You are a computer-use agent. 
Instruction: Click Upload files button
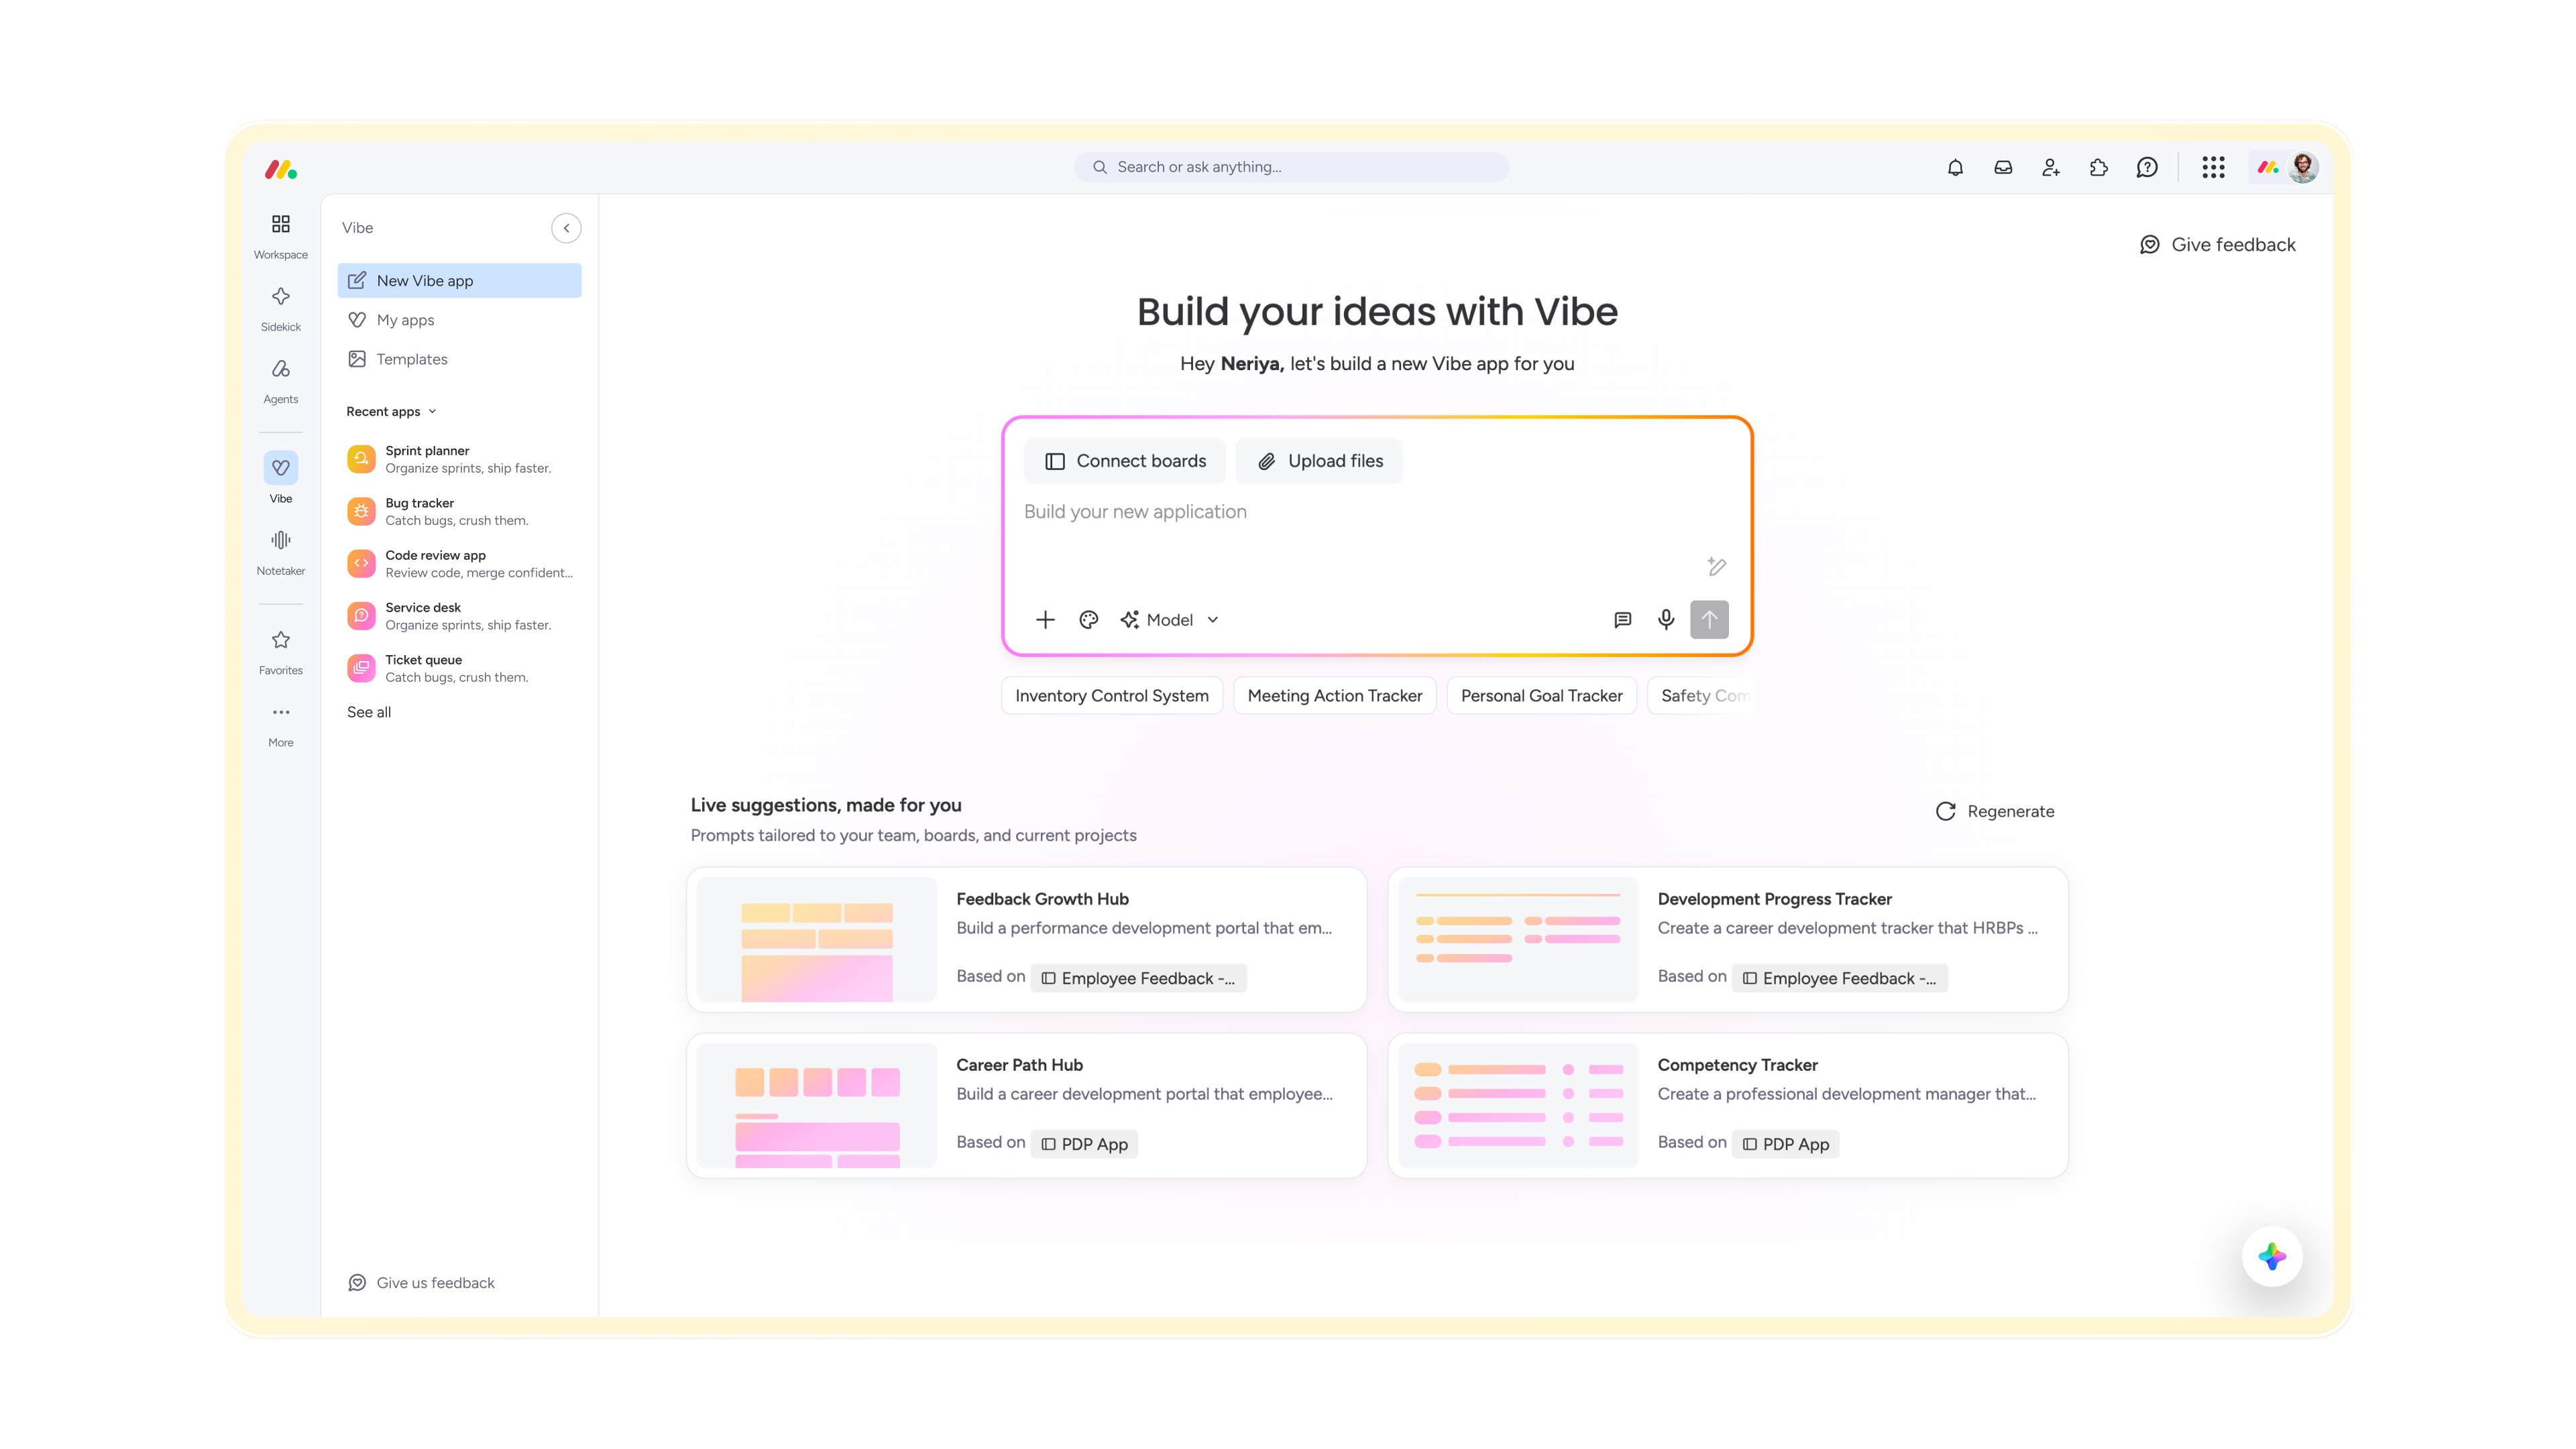(1319, 460)
